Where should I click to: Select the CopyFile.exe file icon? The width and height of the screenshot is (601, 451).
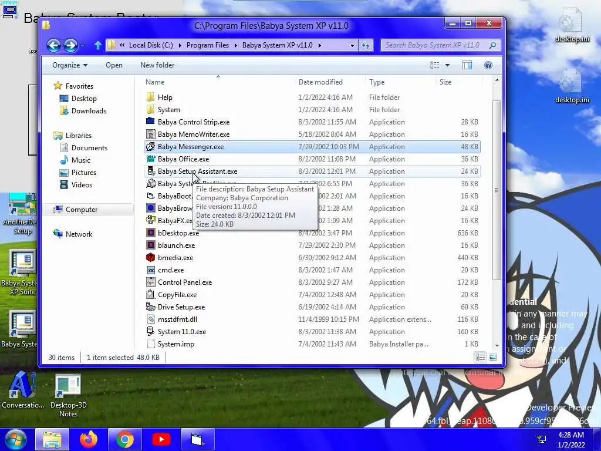(151, 295)
